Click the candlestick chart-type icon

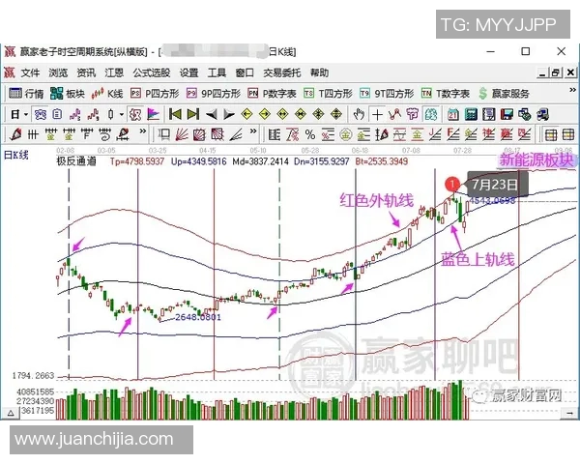[x=110, y=115]
